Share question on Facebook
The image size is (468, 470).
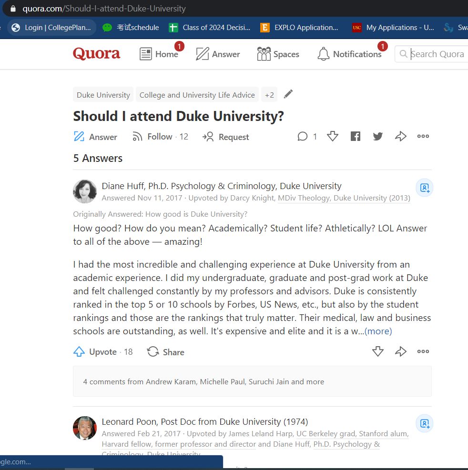pos(356,136)
